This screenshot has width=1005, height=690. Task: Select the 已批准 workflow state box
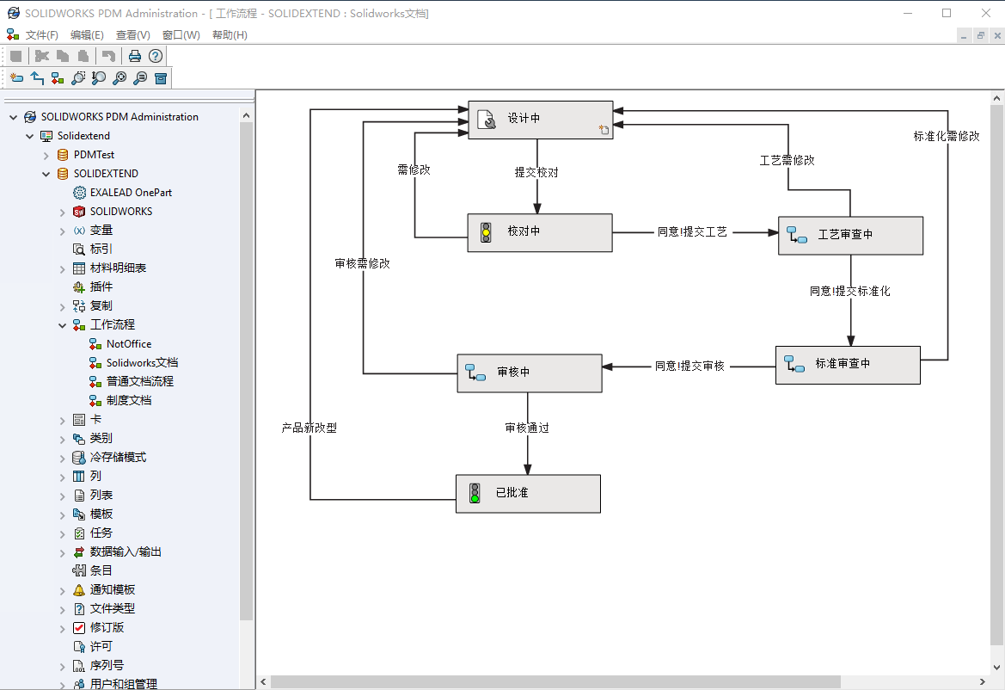click(528, 493)
